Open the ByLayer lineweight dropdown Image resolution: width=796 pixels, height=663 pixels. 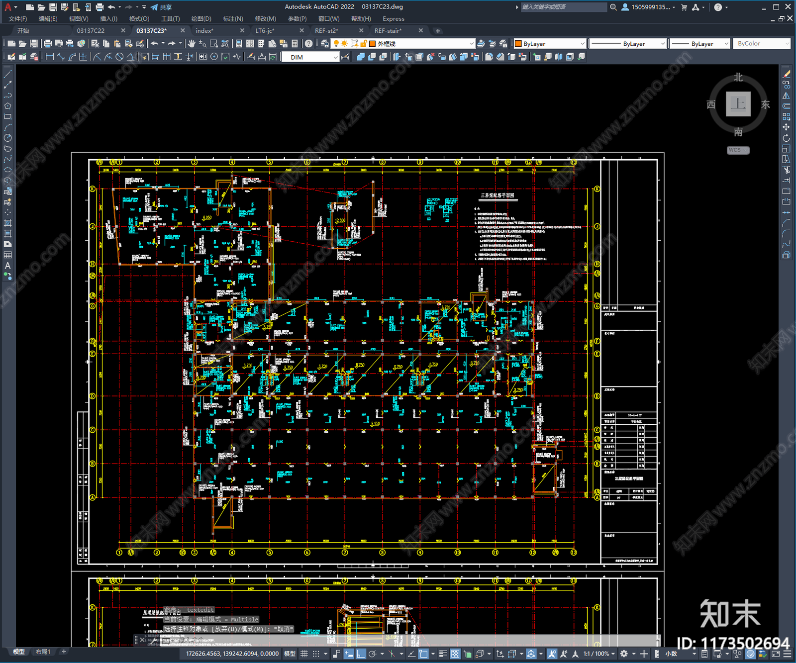tap(699, 44)
